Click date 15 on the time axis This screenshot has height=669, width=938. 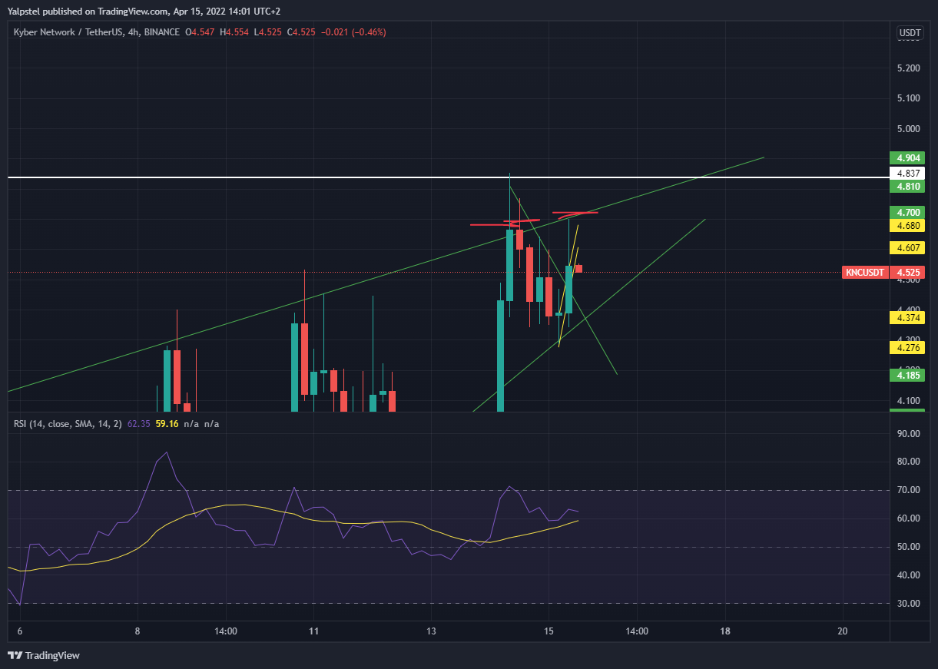[x=549, y=631]
